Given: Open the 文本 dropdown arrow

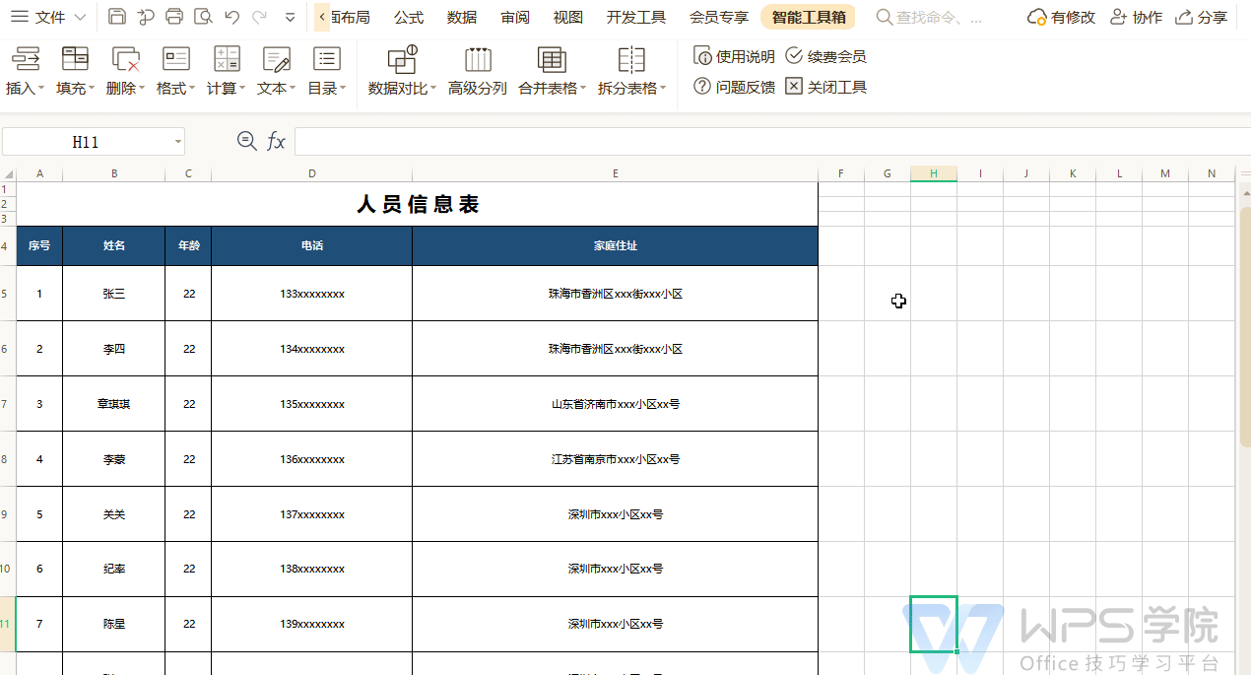Looking at the screenshot, I should [293, 89].
